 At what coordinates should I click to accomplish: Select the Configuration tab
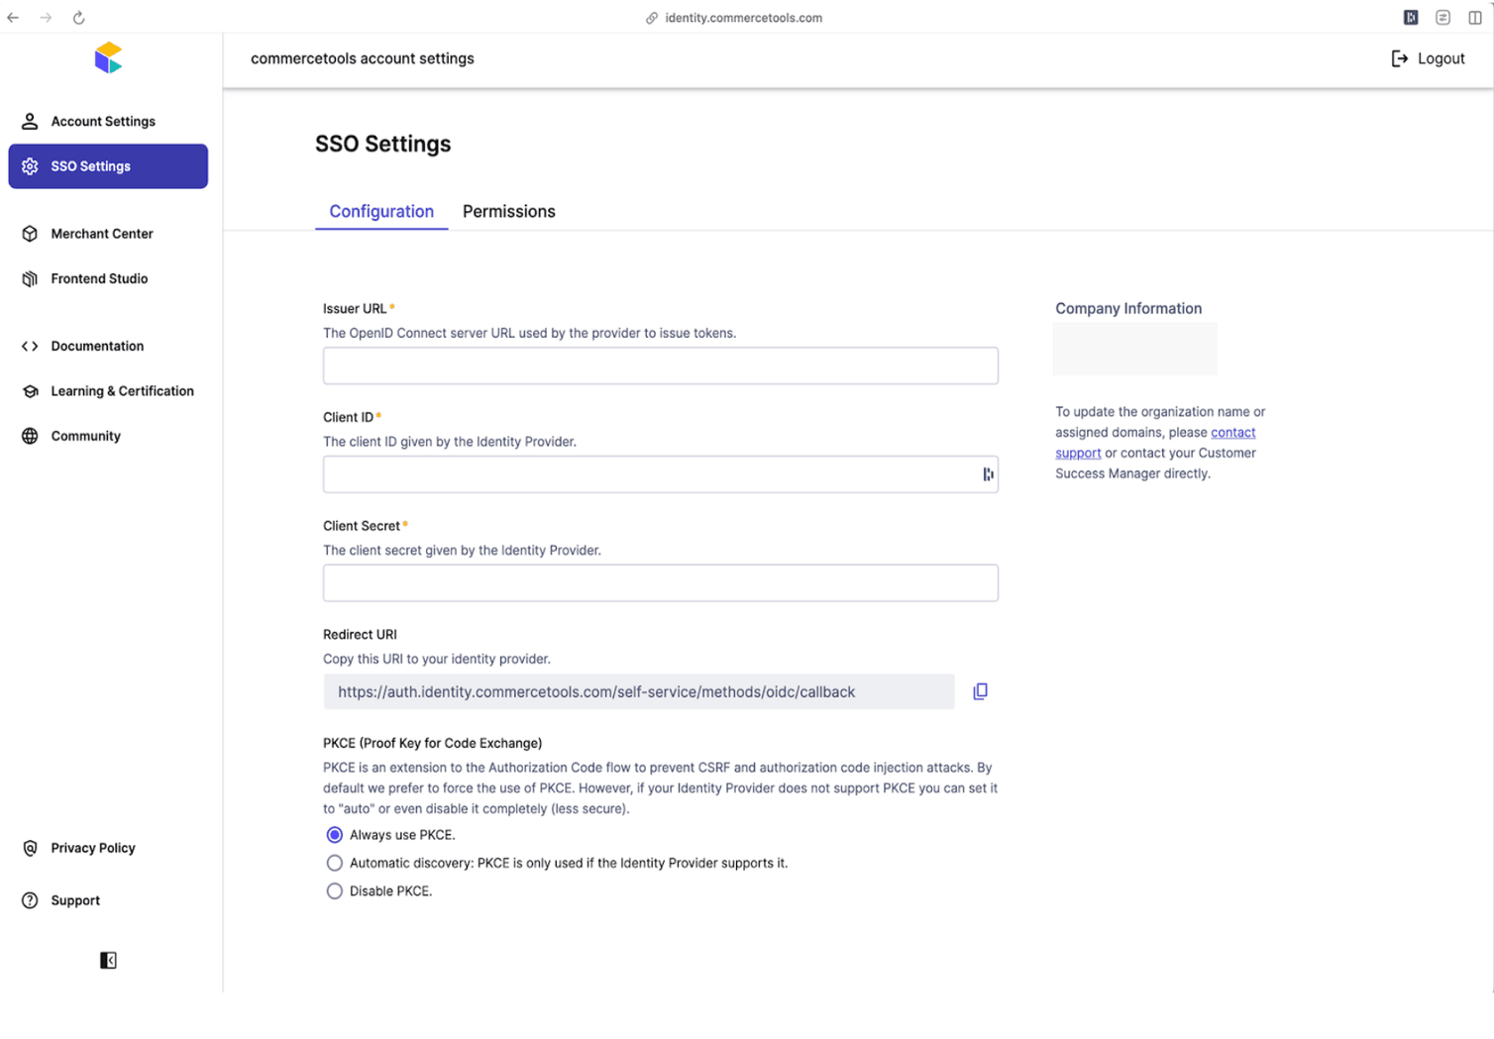coord(381,211)
